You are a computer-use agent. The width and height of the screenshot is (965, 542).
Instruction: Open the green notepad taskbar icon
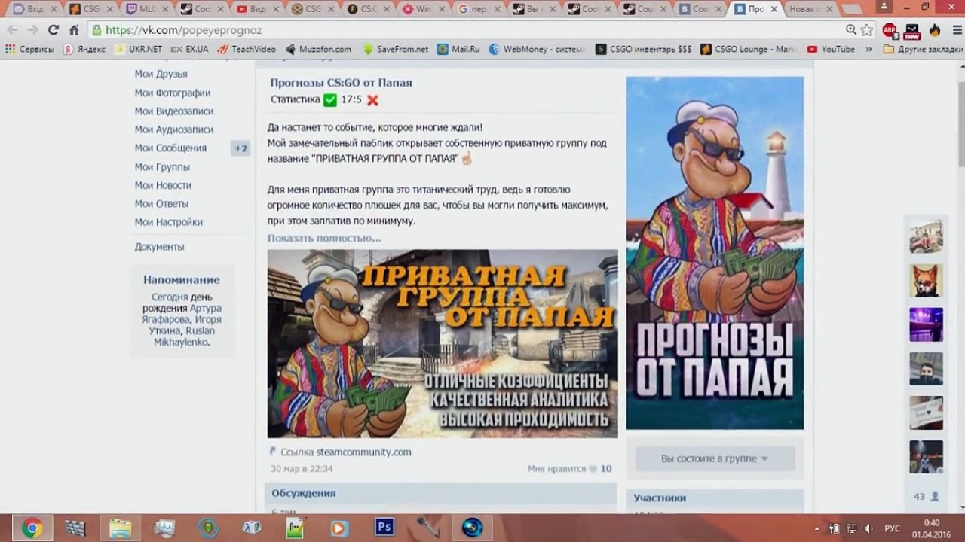click(296, 528)
